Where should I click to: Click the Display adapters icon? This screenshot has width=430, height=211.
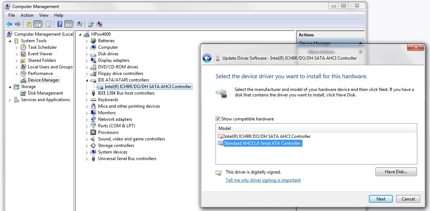pyautogui.click(x=93, y=60)
